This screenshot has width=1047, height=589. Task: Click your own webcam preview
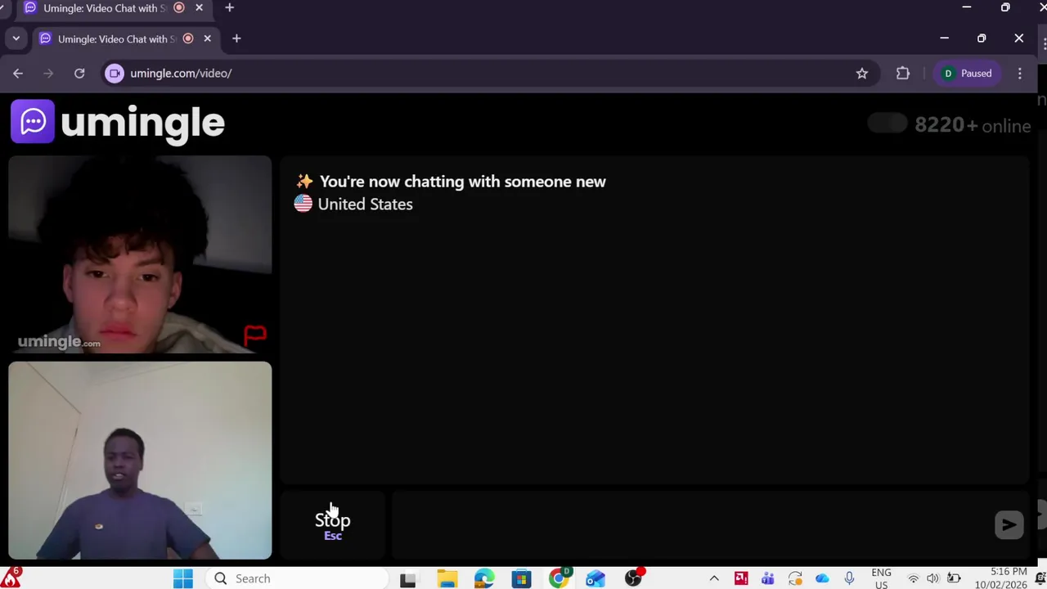pyautogui.click(x=140, y=461)
